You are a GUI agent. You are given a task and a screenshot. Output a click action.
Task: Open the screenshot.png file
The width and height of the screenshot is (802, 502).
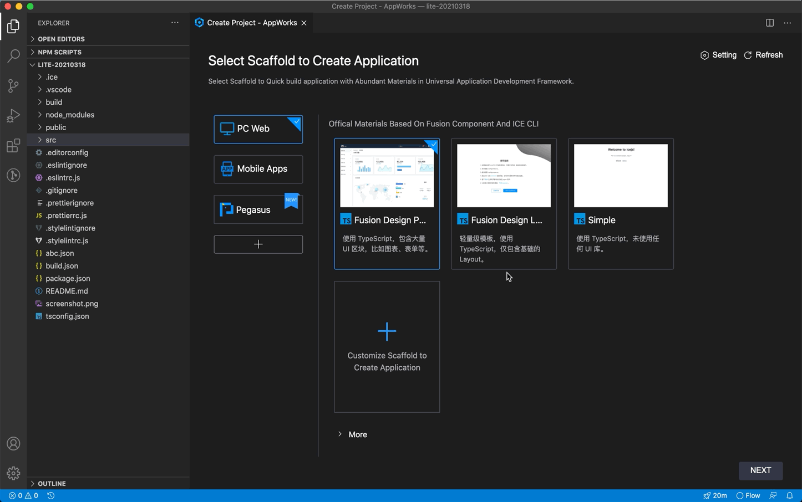click(x=108, y=304)
